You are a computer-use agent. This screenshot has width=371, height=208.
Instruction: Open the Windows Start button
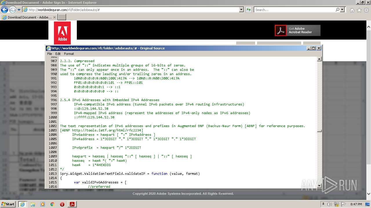[8, 204]
